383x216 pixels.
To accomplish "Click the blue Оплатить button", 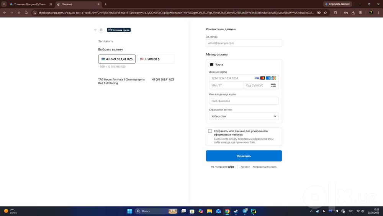I will pos(244,156).
